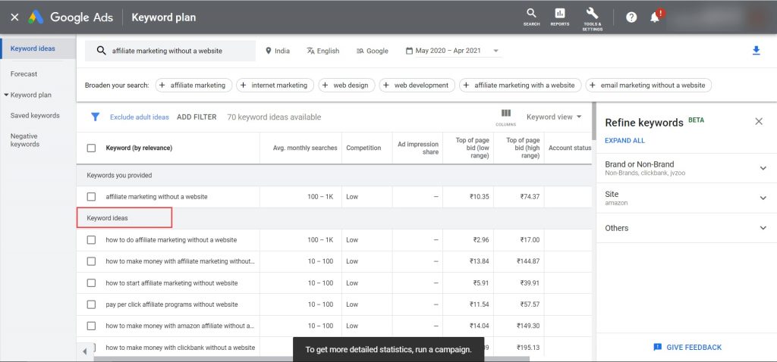Open the notifications bell icon
The width and height of the screenshot is (777, 362).
click(655, 17)
